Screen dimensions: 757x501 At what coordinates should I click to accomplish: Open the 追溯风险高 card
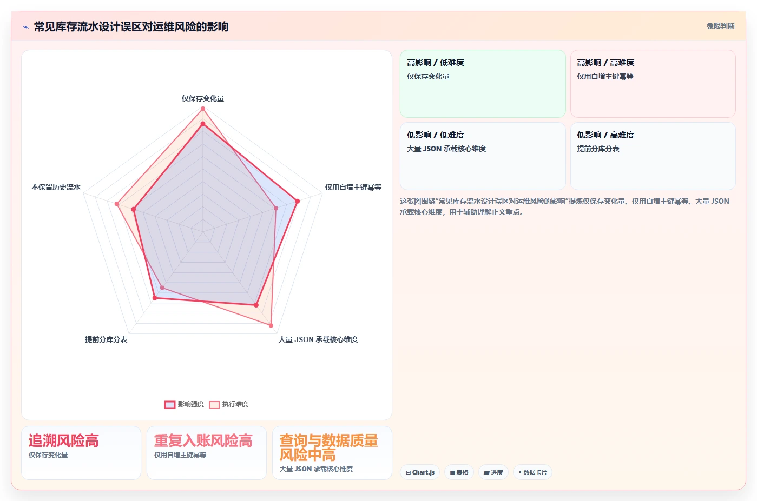[81, 453]
